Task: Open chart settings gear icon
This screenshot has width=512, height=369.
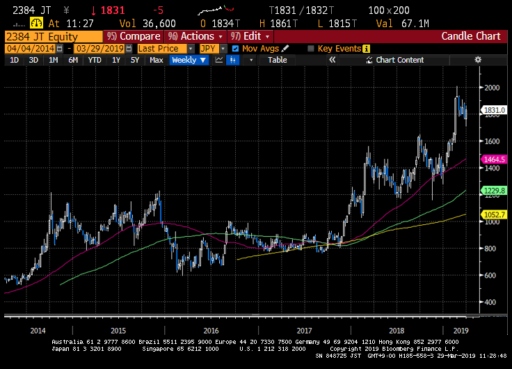Action: (x=478, y=61)
